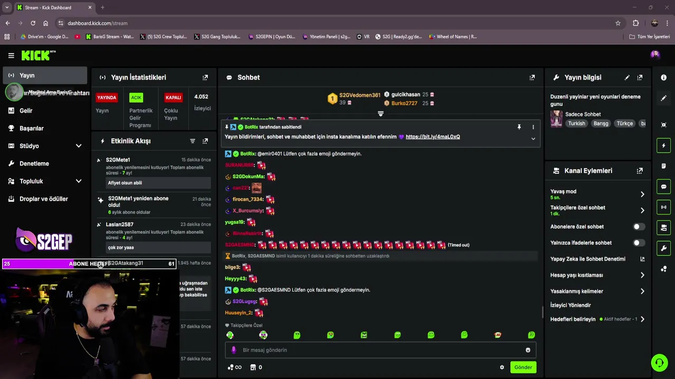Unpin the pinned BotRix message
The image size is (675, 379).
pos(519,127)
